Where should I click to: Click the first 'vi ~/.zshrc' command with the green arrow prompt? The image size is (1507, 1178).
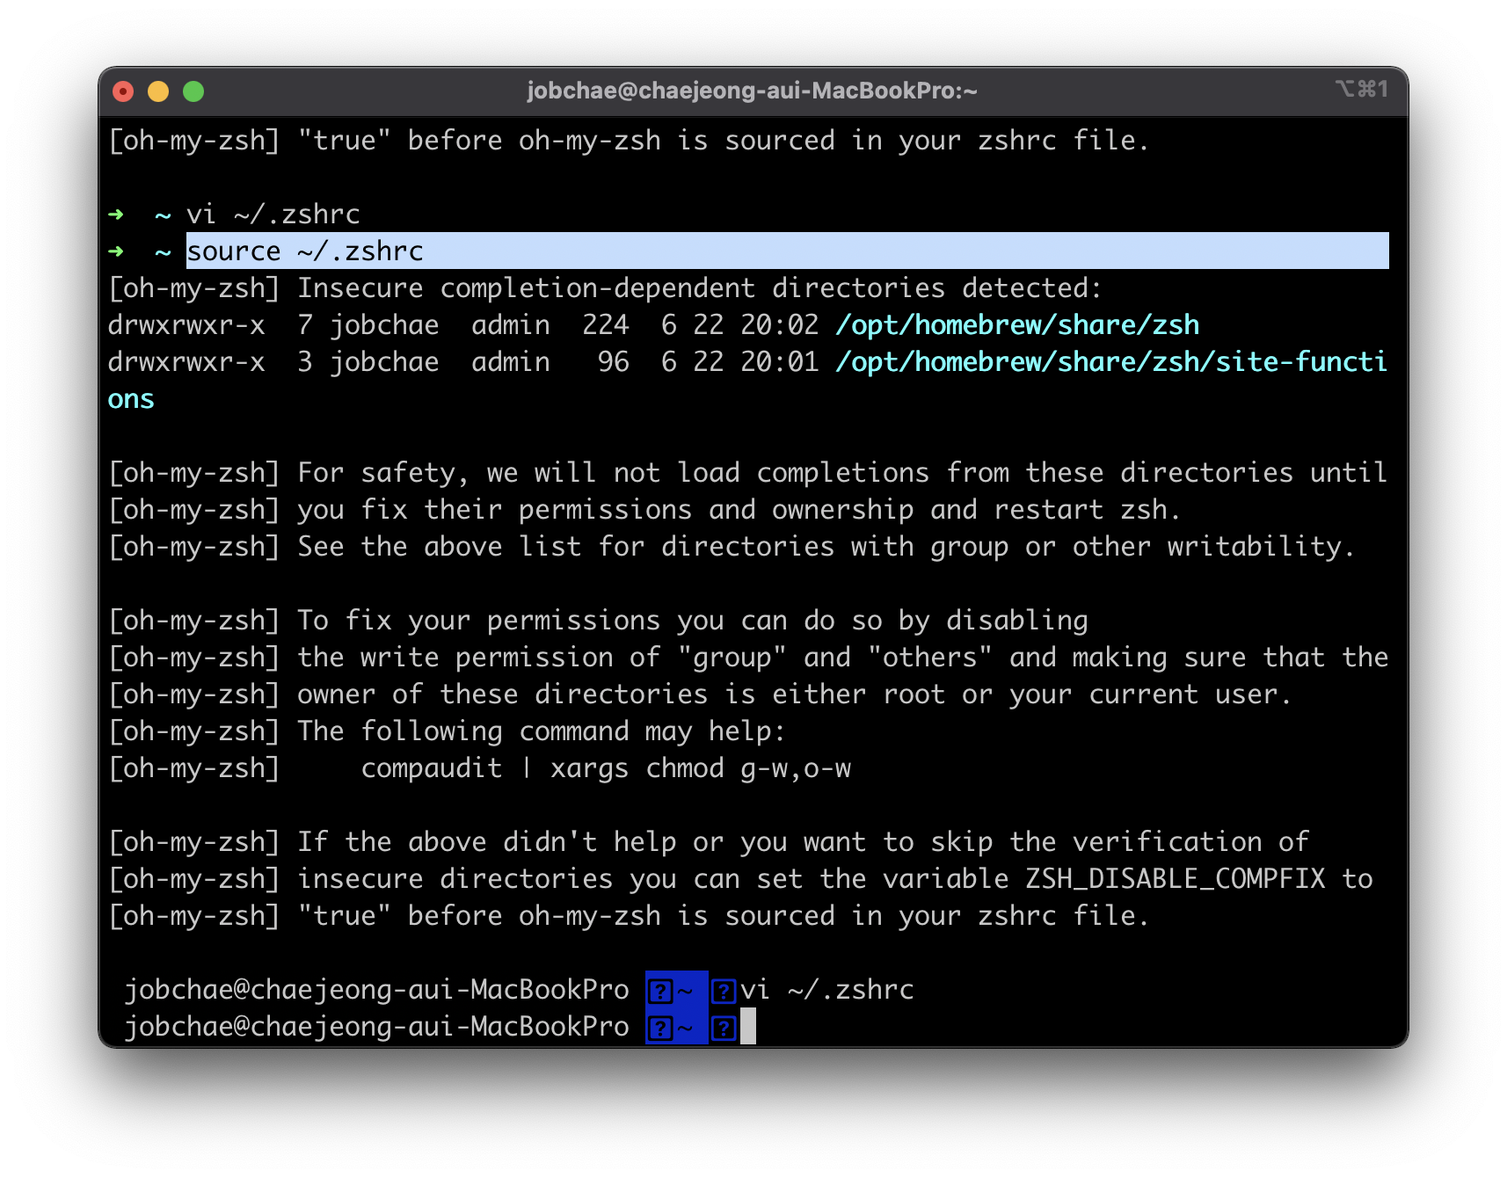[x=273, y=214]
